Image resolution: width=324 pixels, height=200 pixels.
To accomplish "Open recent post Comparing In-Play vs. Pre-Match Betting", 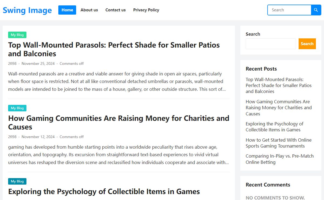I will tap(280, 159).
